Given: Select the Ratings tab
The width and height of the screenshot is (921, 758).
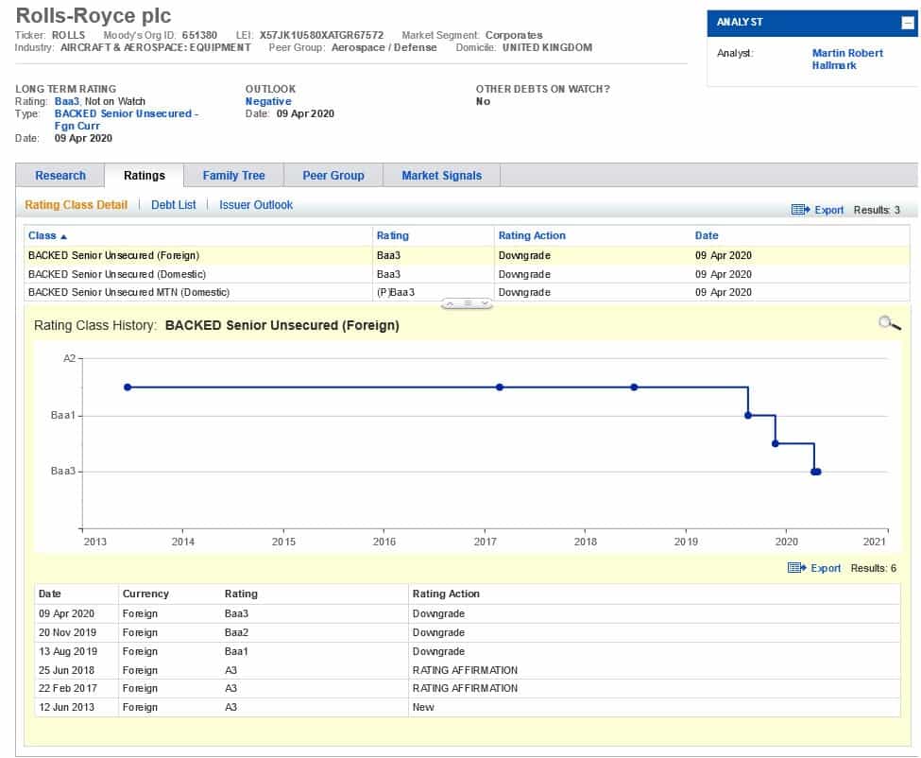Looking at the screenshot, I should point(144,176).
